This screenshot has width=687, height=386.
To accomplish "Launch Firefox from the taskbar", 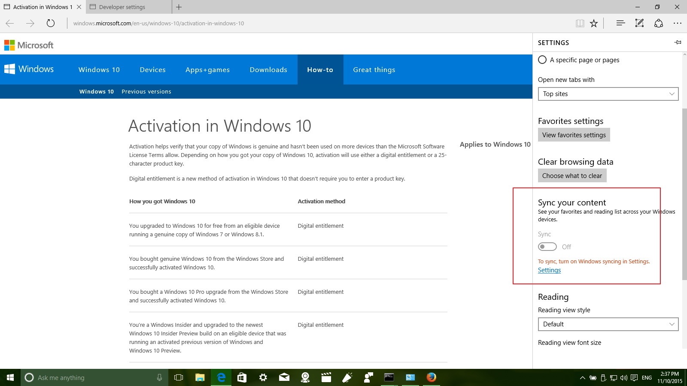I will pos(432,377).
